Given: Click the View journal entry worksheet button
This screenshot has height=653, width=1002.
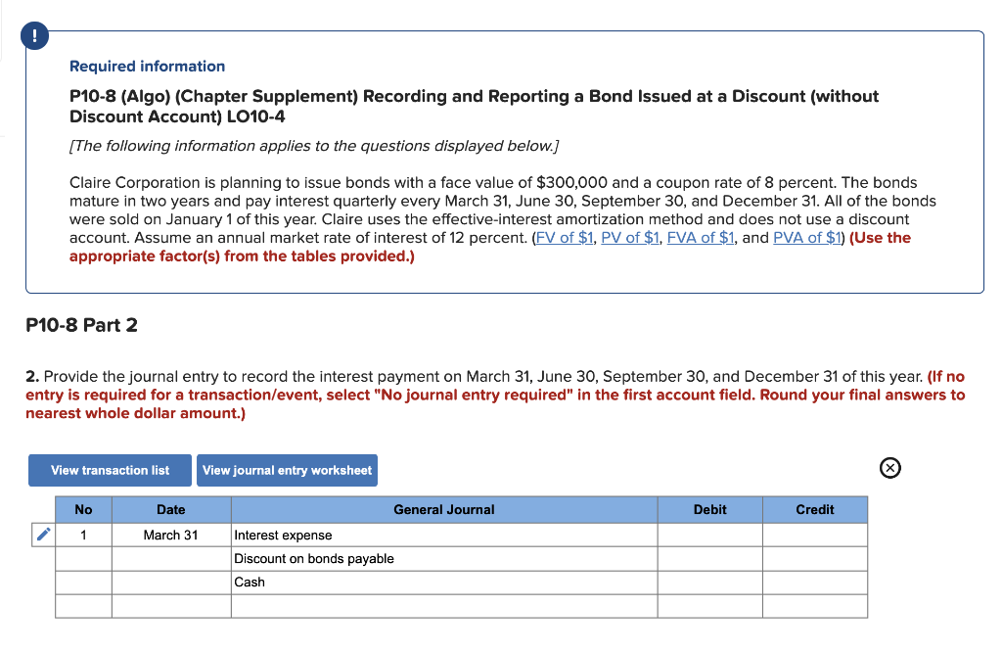Looking at the screenshot, I should (287, 470).
